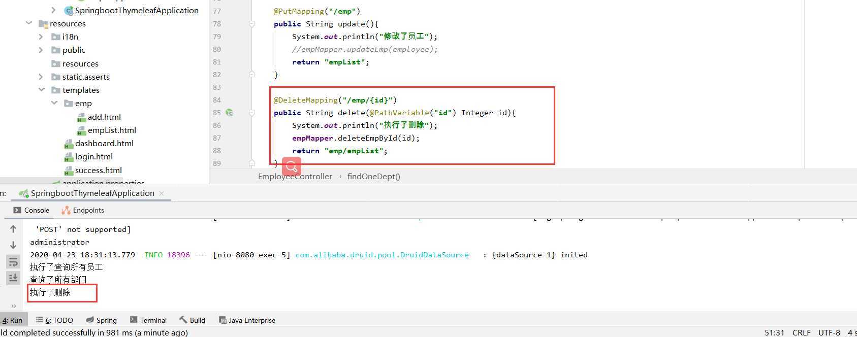
Task: Click the Spring bean gutter icon on line 85
Action: click(230, 113)
